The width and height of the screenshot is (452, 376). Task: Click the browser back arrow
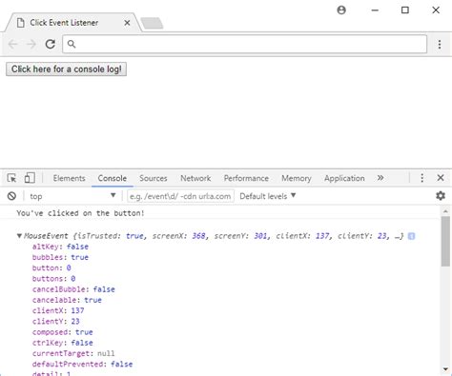[x=12, y=44]
